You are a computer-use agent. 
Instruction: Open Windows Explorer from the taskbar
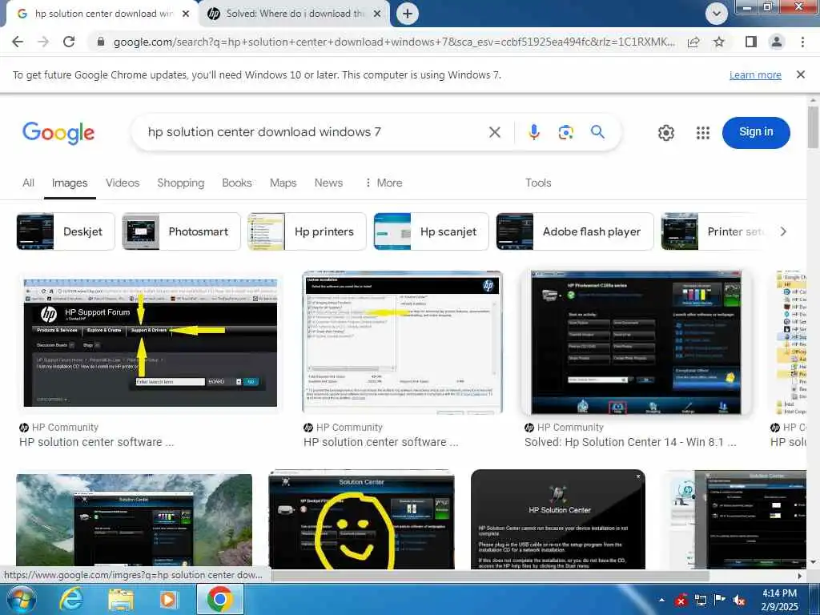(120, 599)
